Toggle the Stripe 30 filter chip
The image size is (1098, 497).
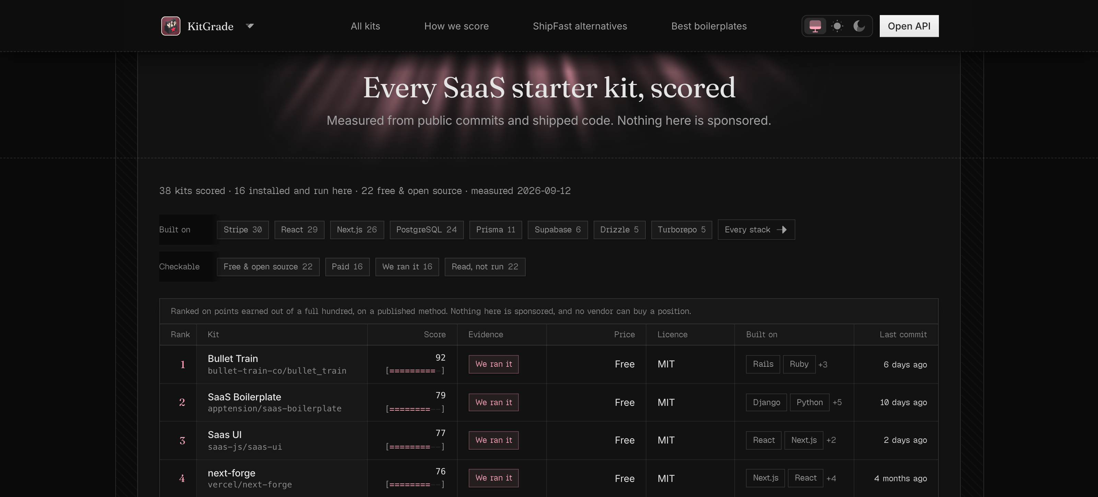(243, 230)
